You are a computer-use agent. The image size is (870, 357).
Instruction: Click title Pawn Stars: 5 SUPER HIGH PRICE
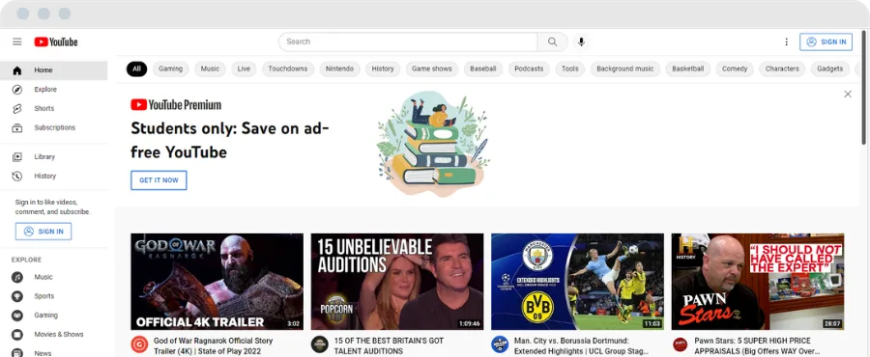[x=757, y=346]
